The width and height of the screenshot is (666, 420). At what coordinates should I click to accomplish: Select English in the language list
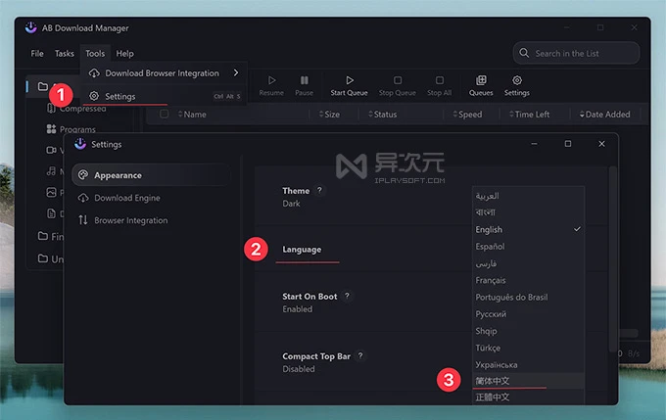point(528,229)
